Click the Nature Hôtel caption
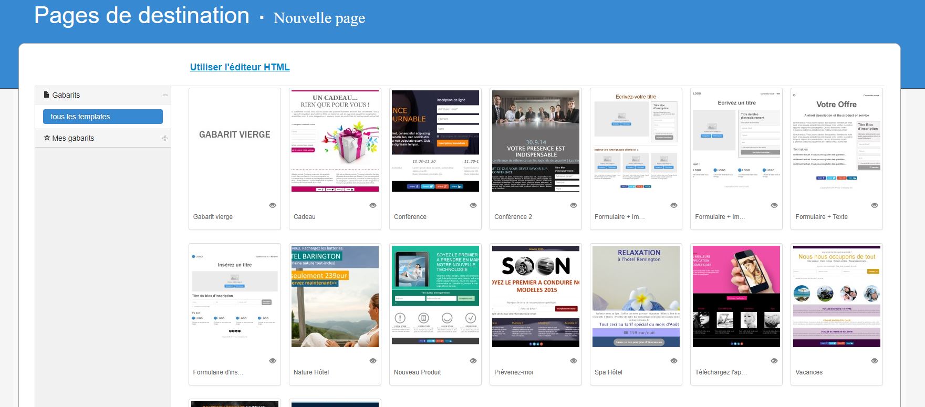The height and width of the screenshot is (407, 925). 311,372
